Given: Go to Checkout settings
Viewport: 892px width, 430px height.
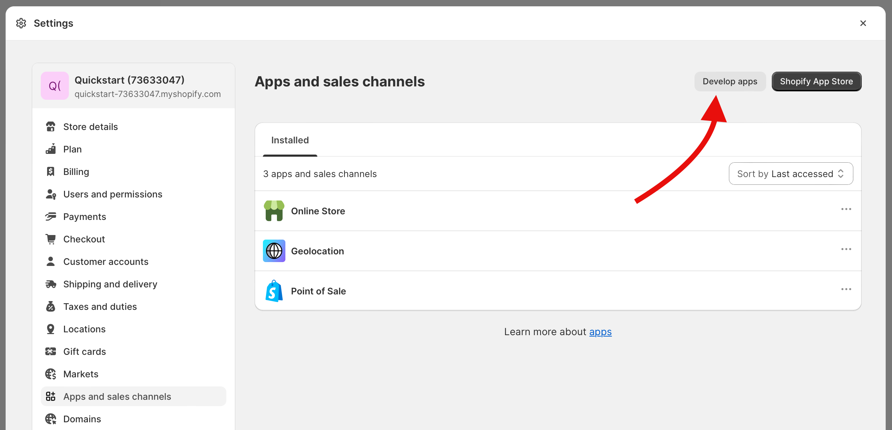Looking at the screenshot, I should coord(134,239).
